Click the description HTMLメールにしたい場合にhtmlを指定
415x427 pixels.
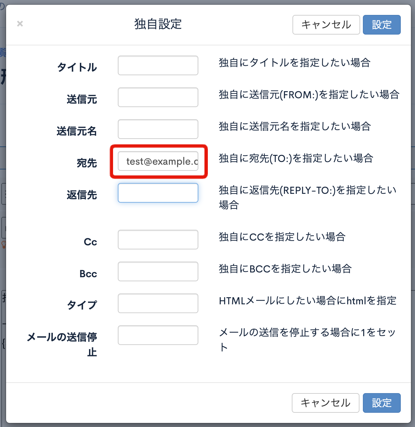(x=308, y=301)
